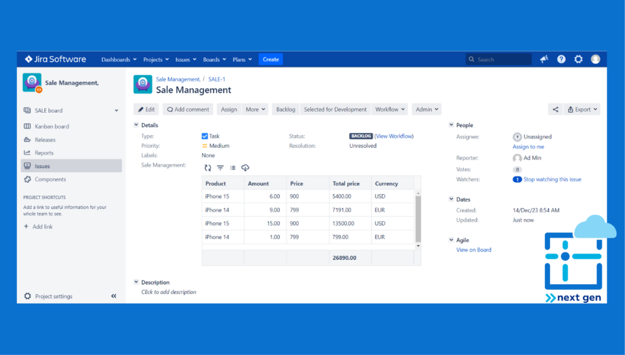The image size is (625, 355).
Task: Open the settings gear in top bar
Action: point(578,59)
